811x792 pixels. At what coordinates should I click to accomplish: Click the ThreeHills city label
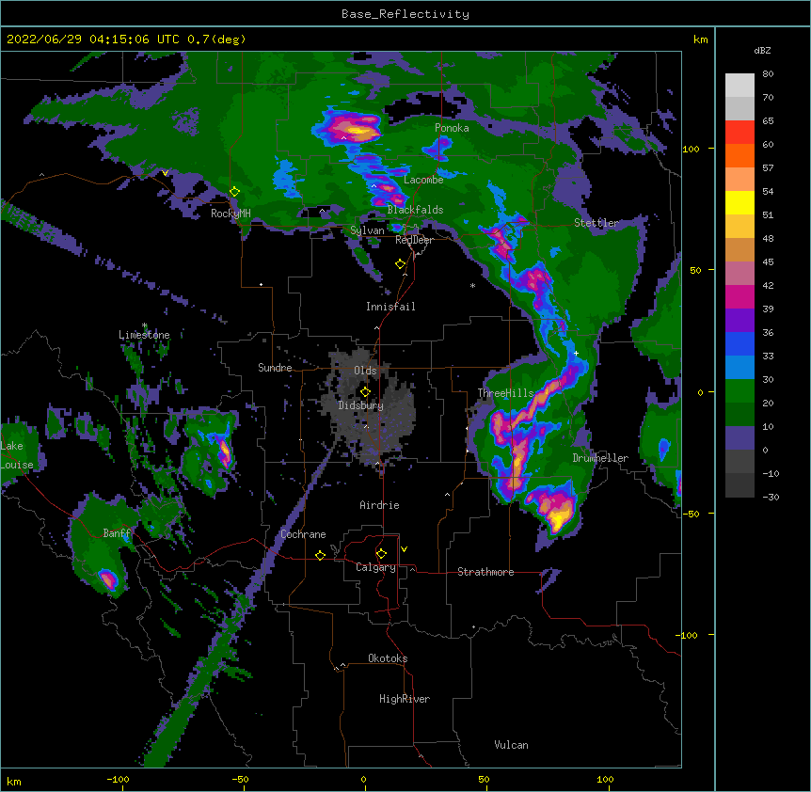tap(505, 393)
